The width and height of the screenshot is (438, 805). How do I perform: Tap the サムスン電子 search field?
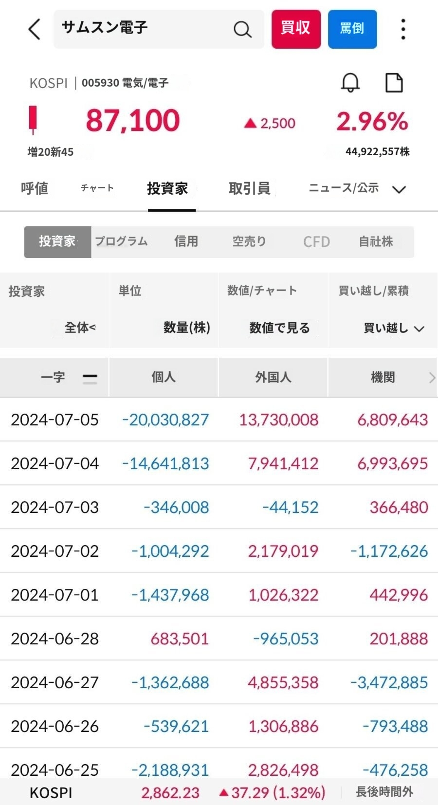point(146,29)
